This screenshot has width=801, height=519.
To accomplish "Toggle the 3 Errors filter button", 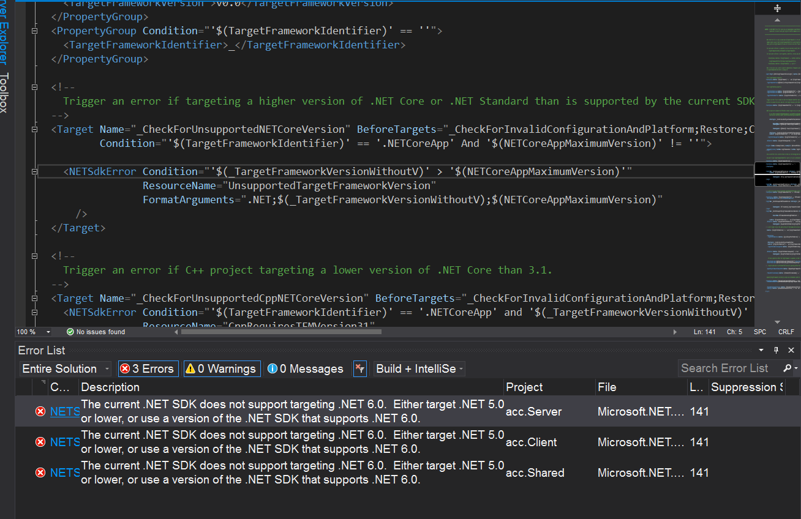I will pos(148,368).
